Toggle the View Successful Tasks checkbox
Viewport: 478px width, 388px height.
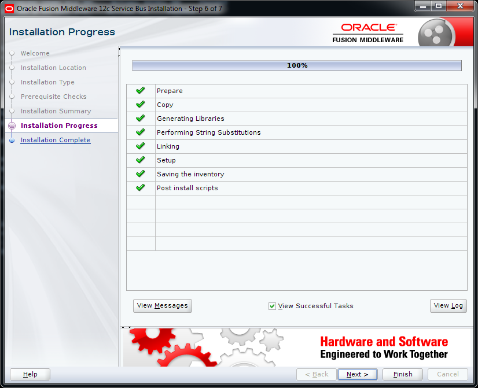tap(272, 306)
